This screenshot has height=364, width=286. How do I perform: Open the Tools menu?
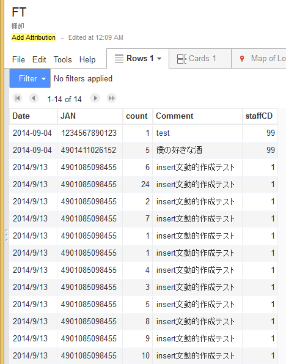62,60
